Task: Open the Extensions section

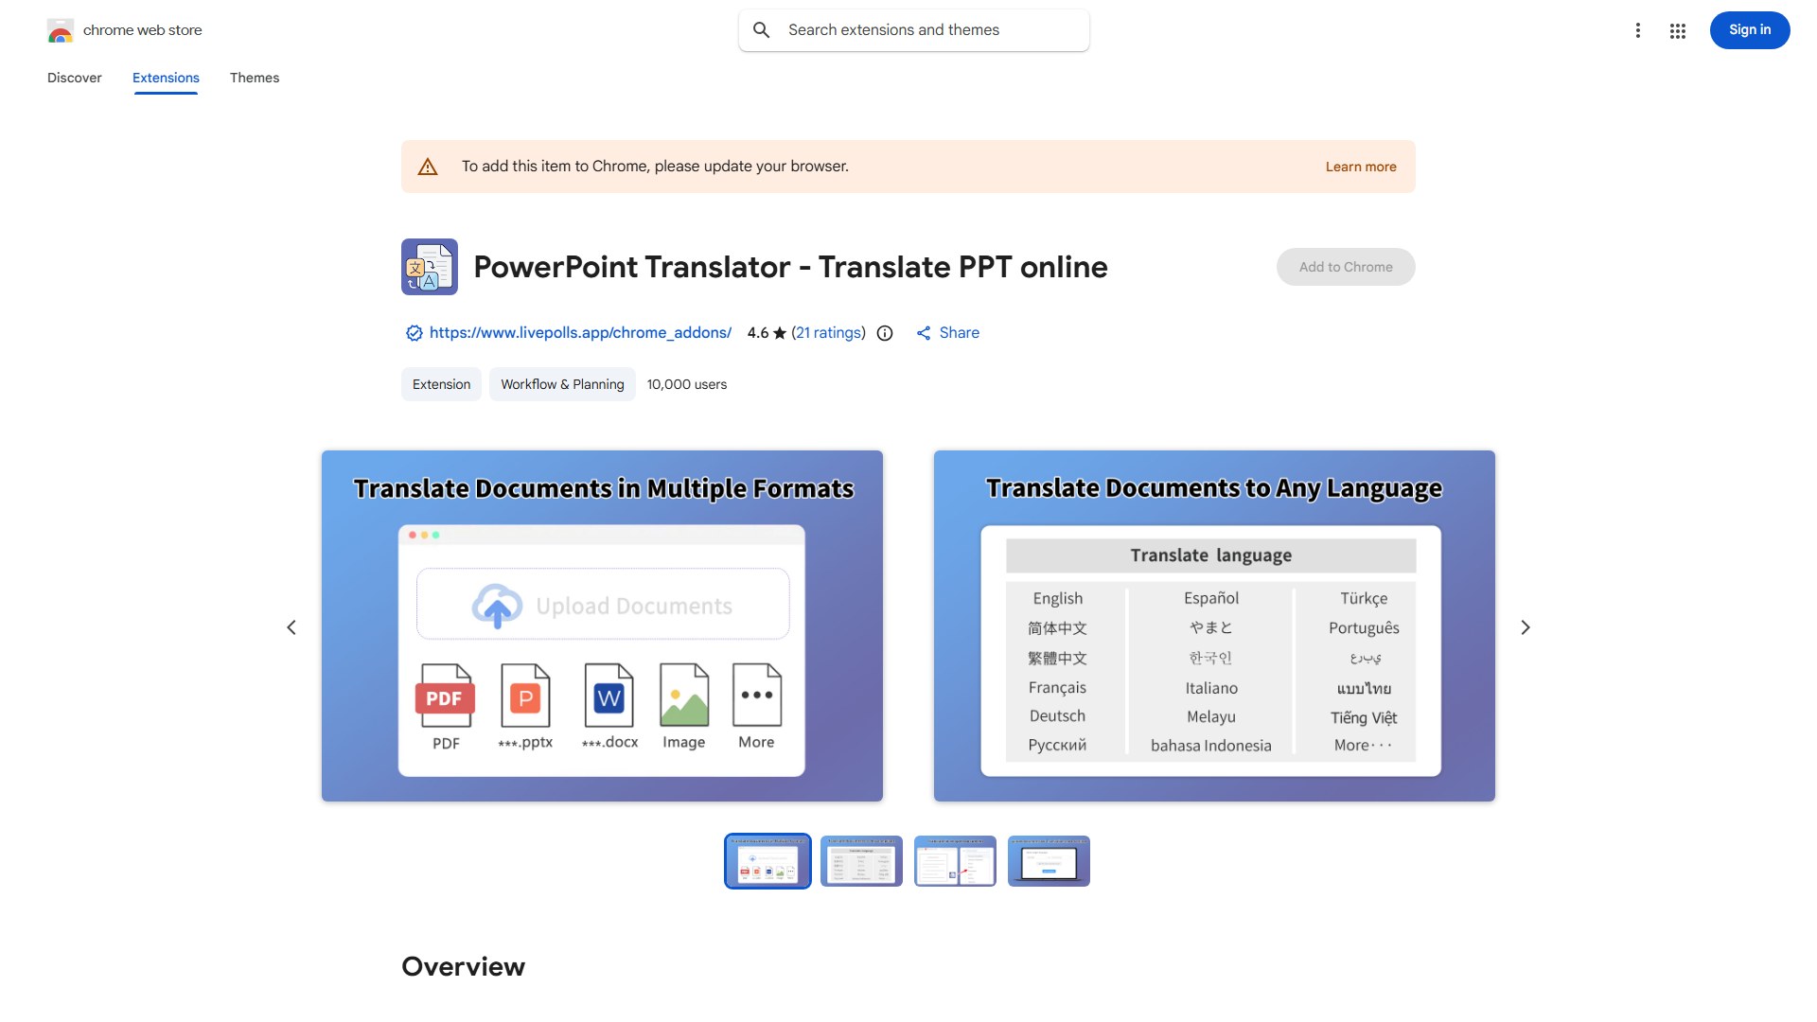Action: coord(166,78)
